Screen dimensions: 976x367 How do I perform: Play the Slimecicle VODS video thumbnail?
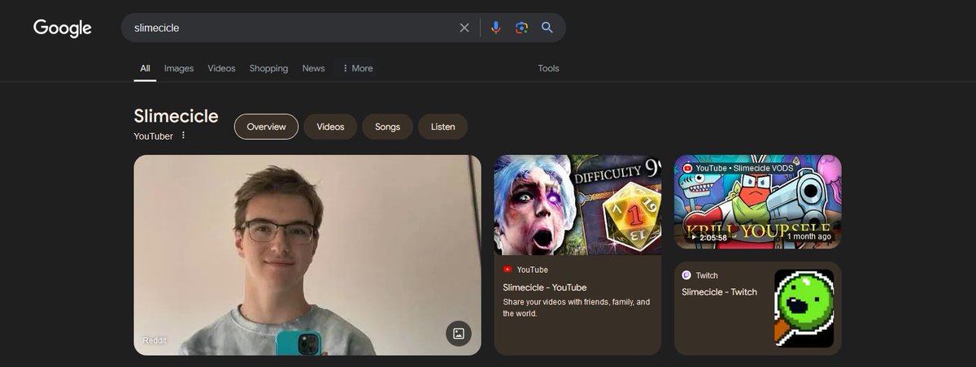(x=758, y=201)
